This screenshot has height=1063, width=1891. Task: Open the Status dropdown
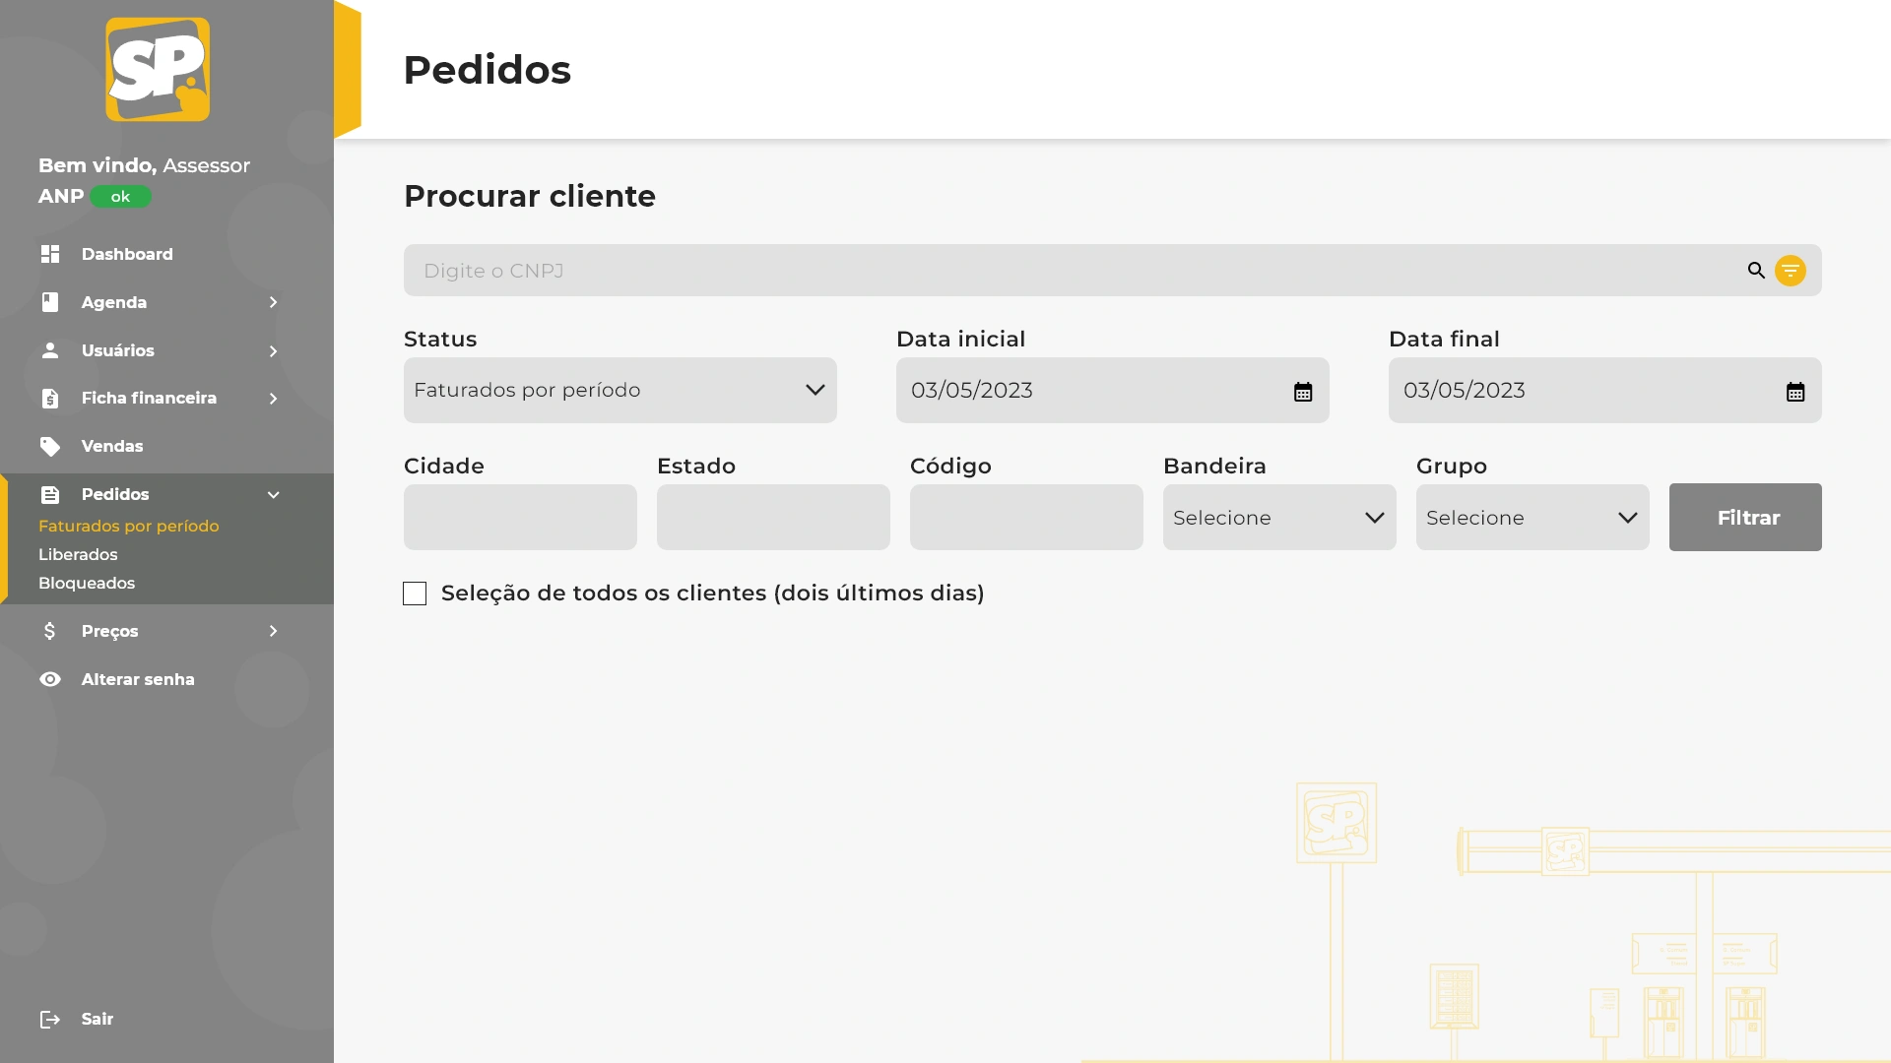point(619,390)
